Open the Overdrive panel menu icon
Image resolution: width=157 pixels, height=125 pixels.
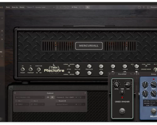110,74
